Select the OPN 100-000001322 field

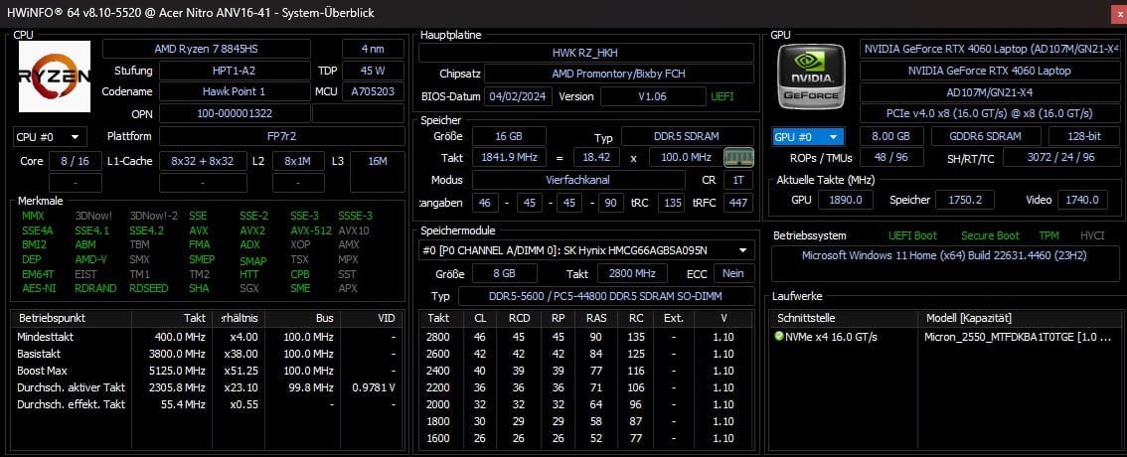click(x=235, y=113)
